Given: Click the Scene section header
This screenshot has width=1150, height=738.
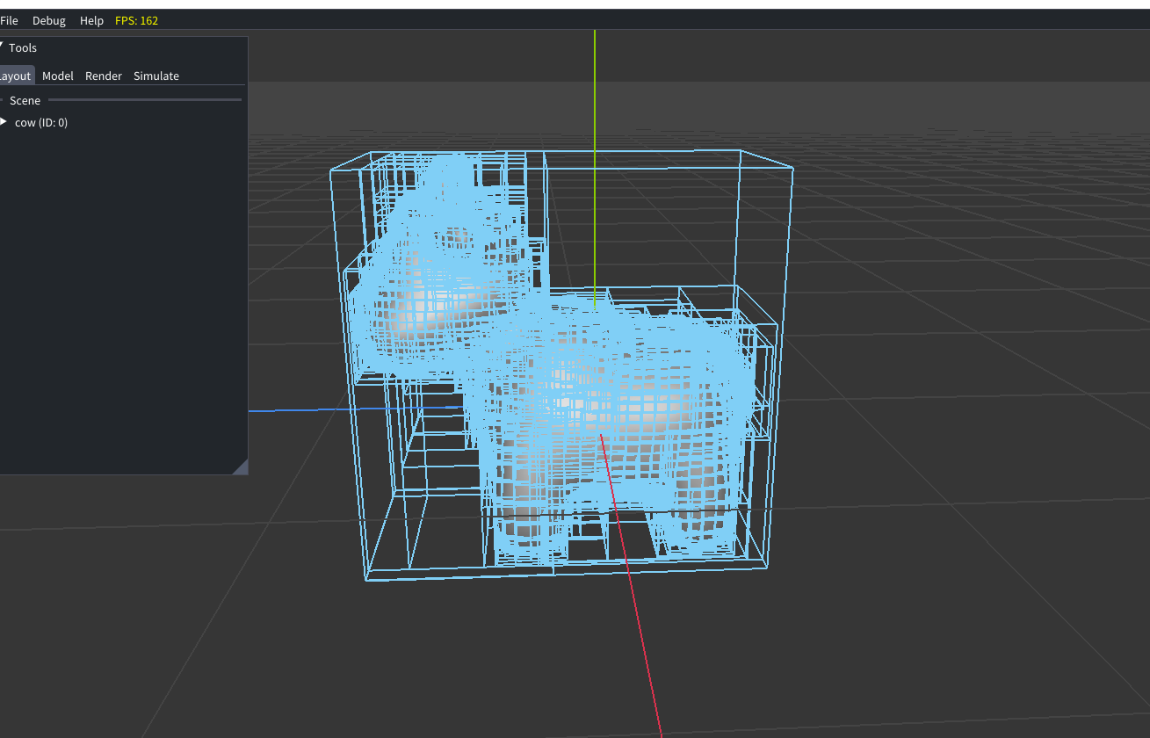Looking at the screenshot, I should click(x=25, y=101).
